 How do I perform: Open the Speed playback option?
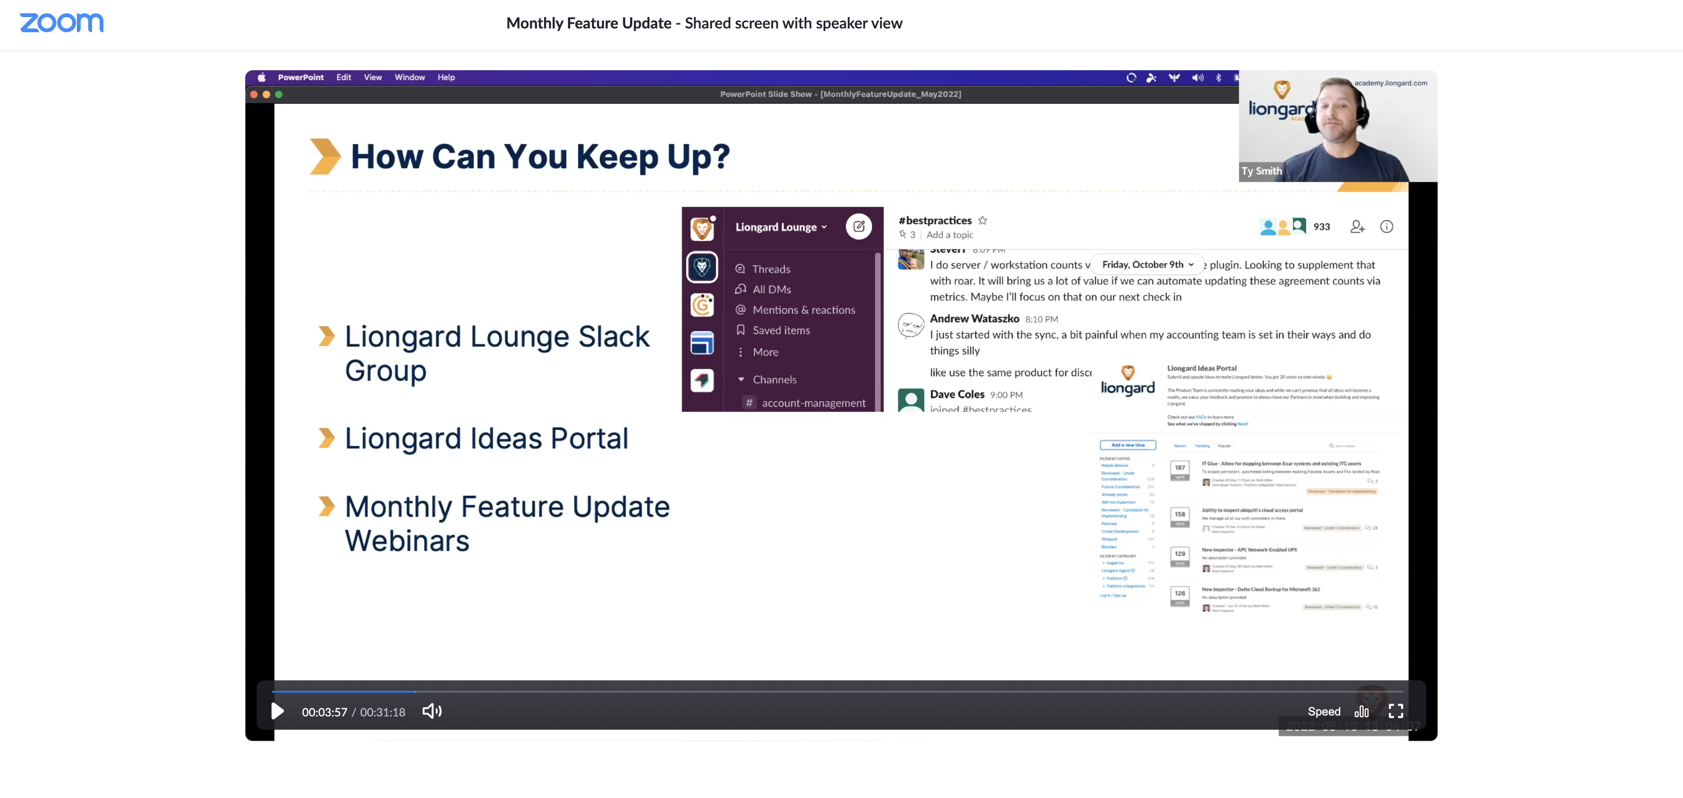click(x=1323, y=711)
